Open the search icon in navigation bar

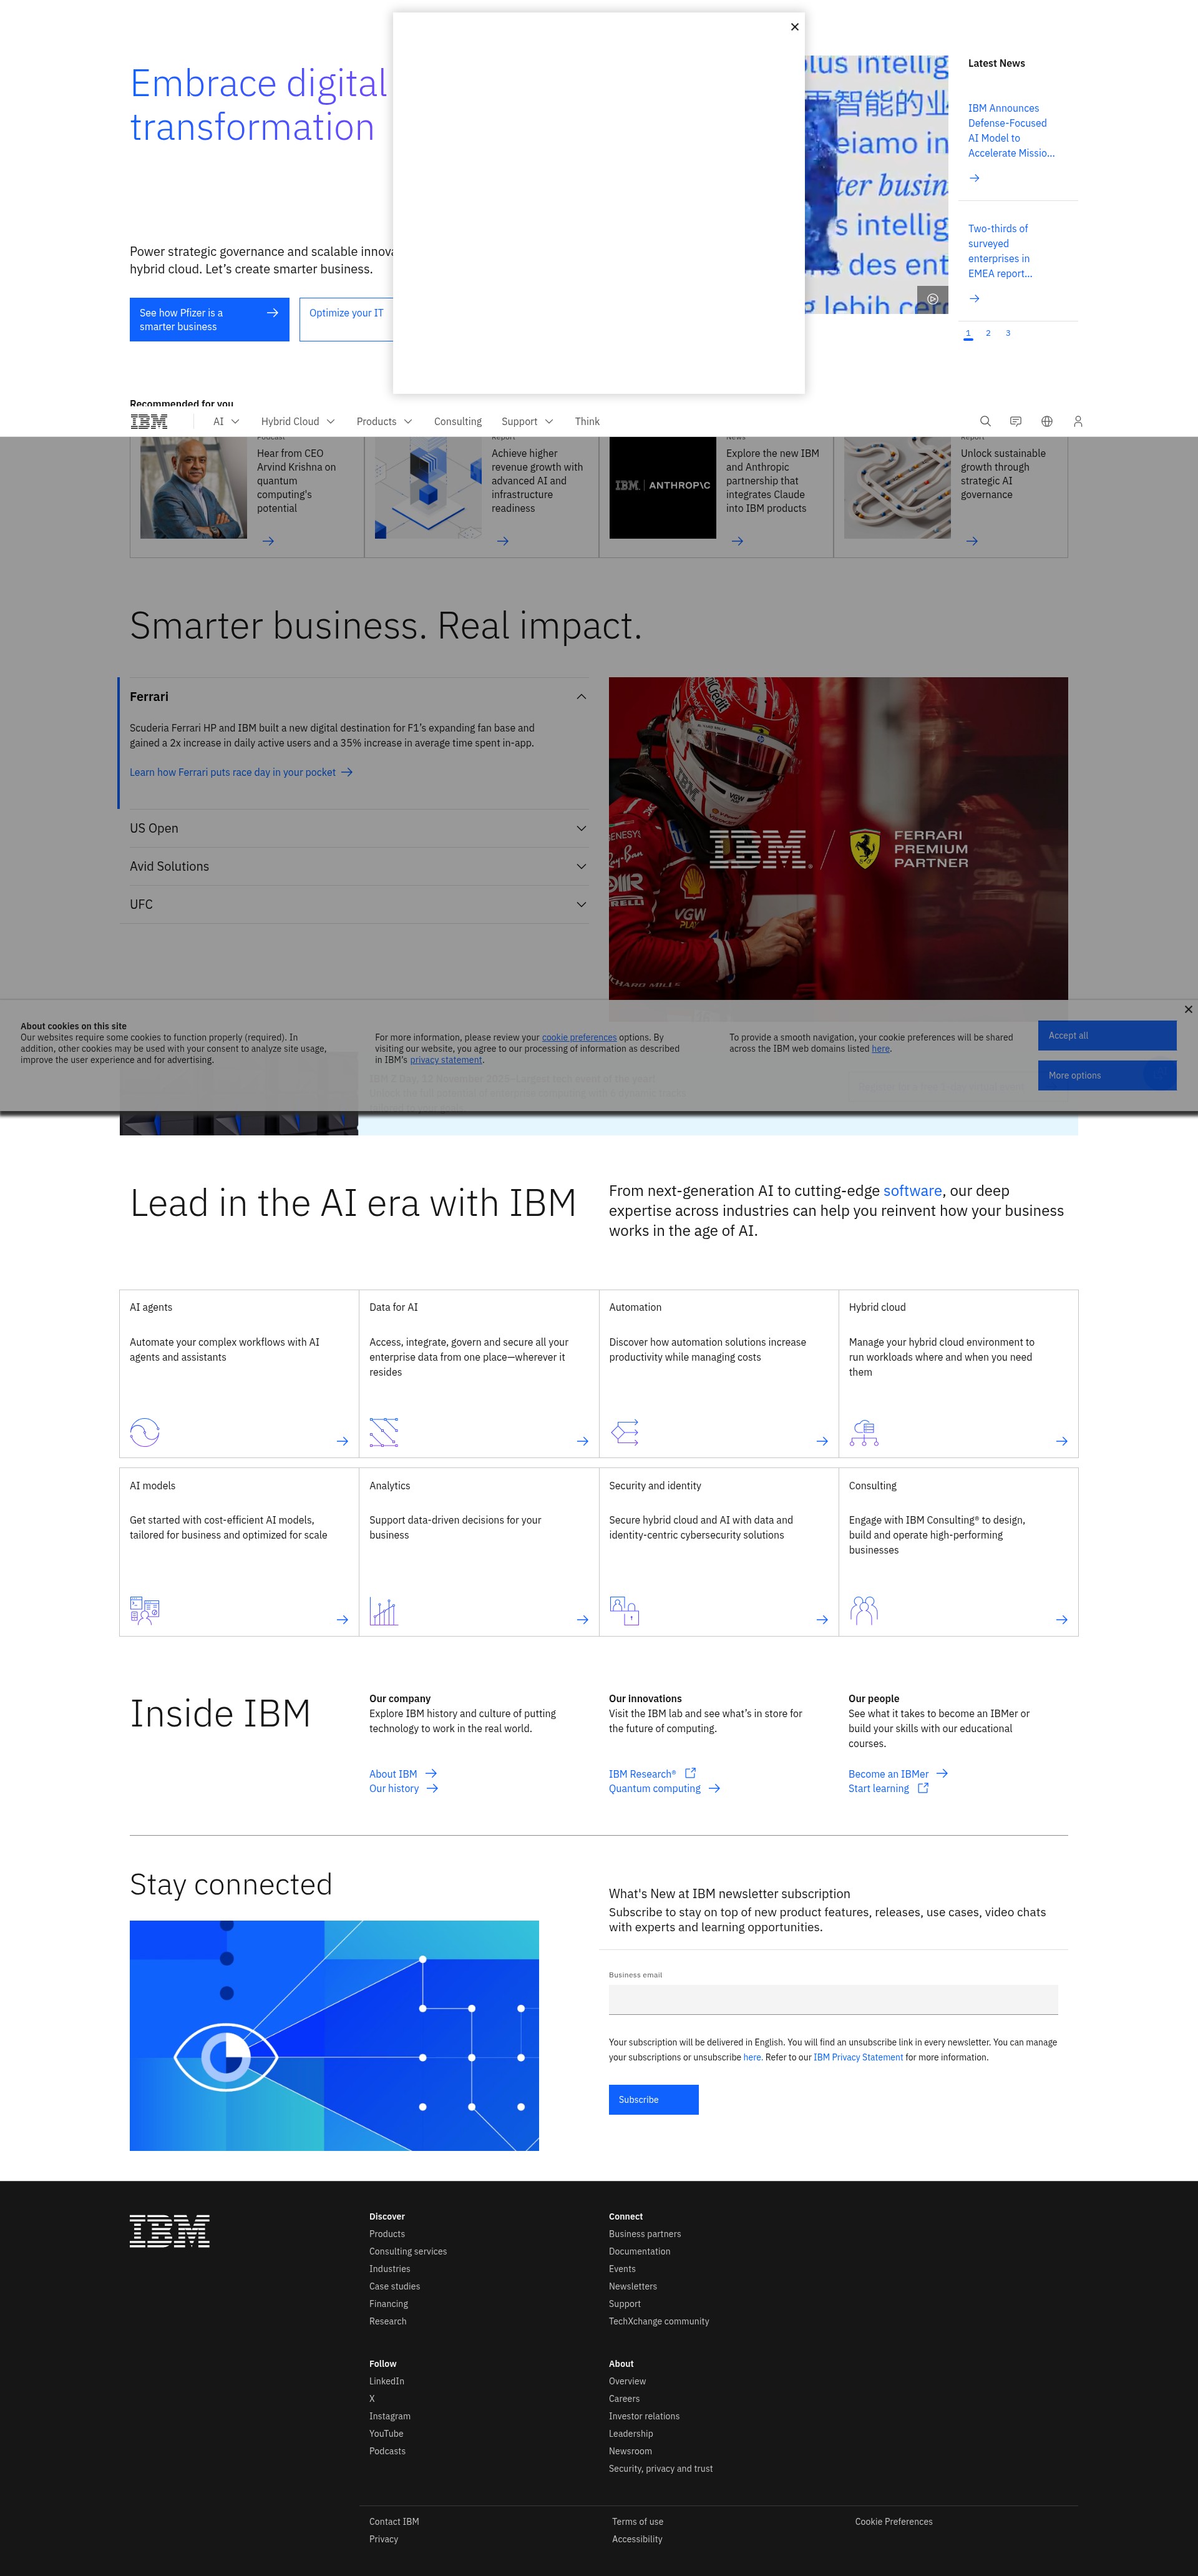(x=985, y=421)
